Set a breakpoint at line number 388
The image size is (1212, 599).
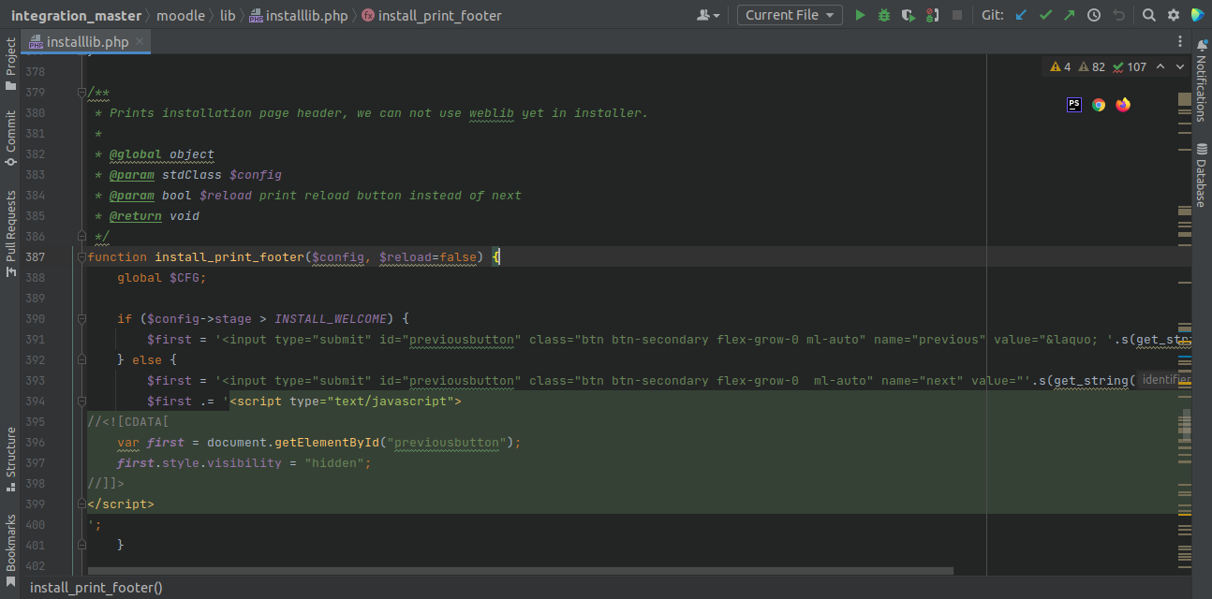click(x=35, y=278)
